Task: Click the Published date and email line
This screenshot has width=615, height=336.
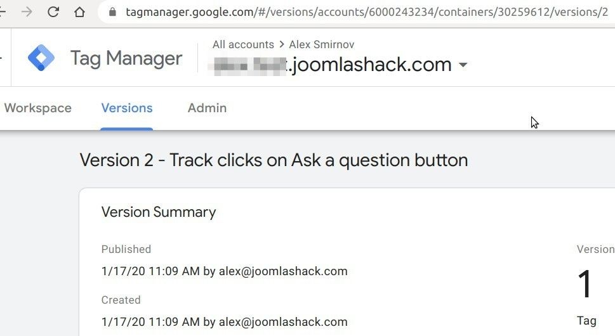Action: tap(224, 271)
